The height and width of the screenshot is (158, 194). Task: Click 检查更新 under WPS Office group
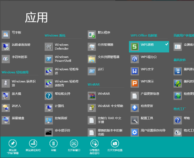click(142, 108)
